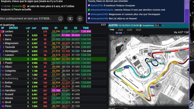
Task: Click the purple position 1 marker for Leclerc
Action: point(3,31)
